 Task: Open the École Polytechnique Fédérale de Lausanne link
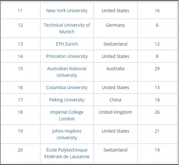click(x=67, y=153)
